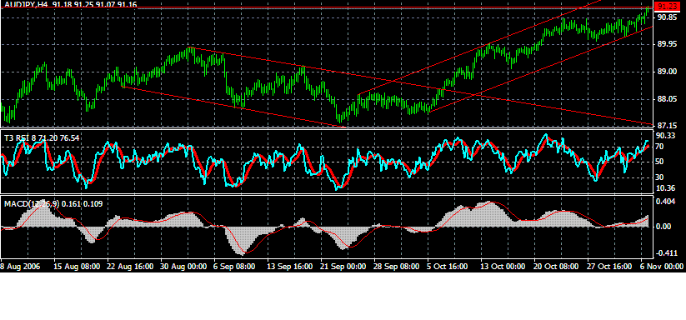Screen dimensions: 686x320
Task: Click the 27 Oct 16:00 time label
Action: (x=610, y=266)
